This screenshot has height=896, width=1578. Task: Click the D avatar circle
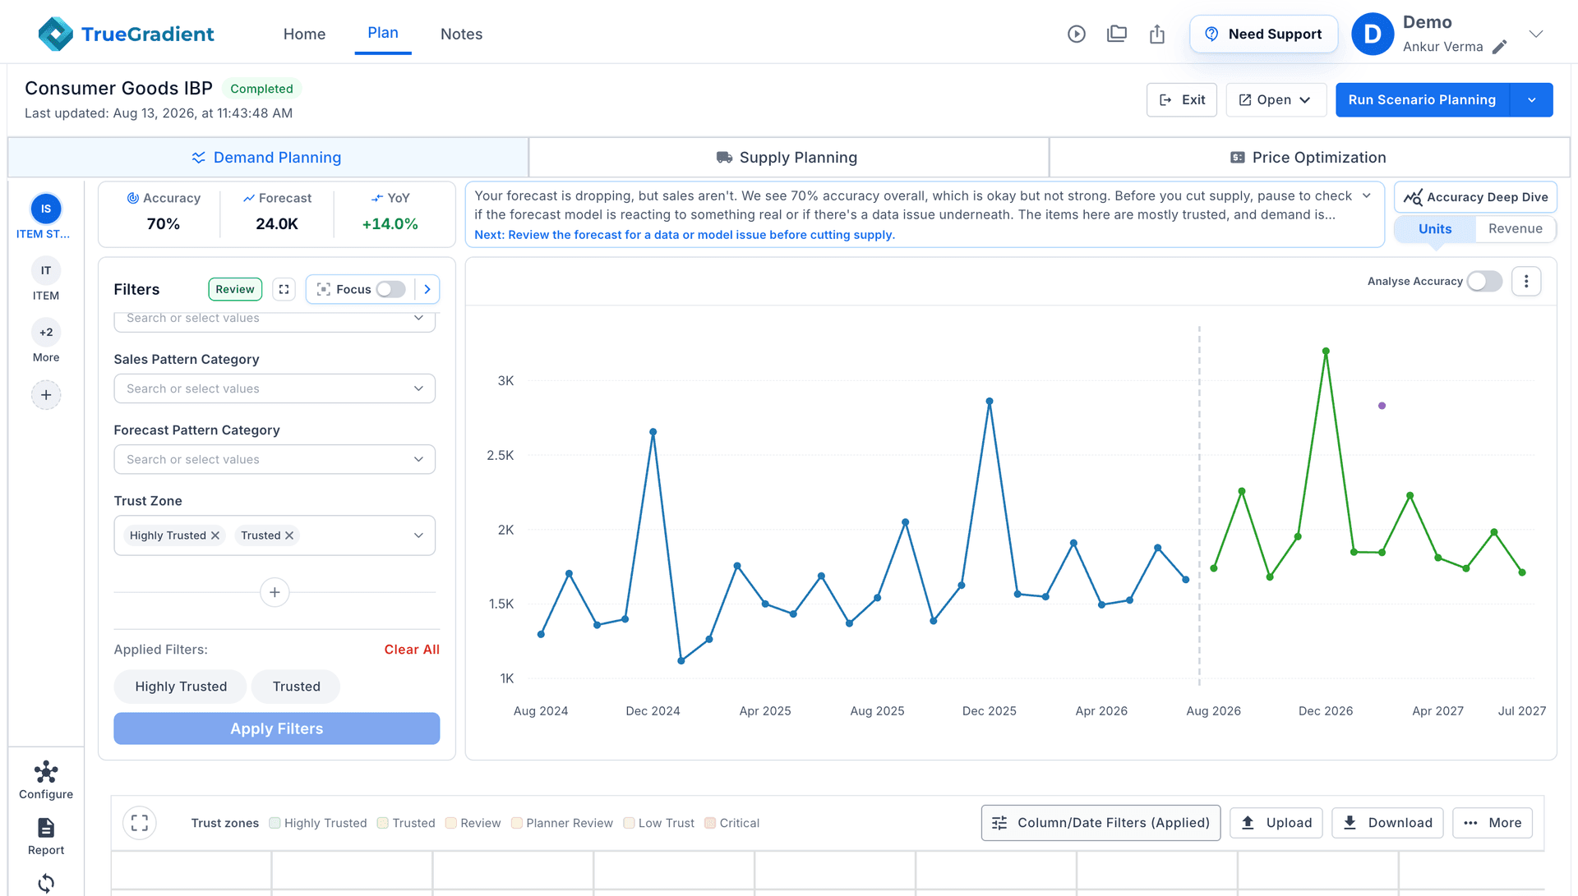pyautogui.click(x=1373, y=34)
